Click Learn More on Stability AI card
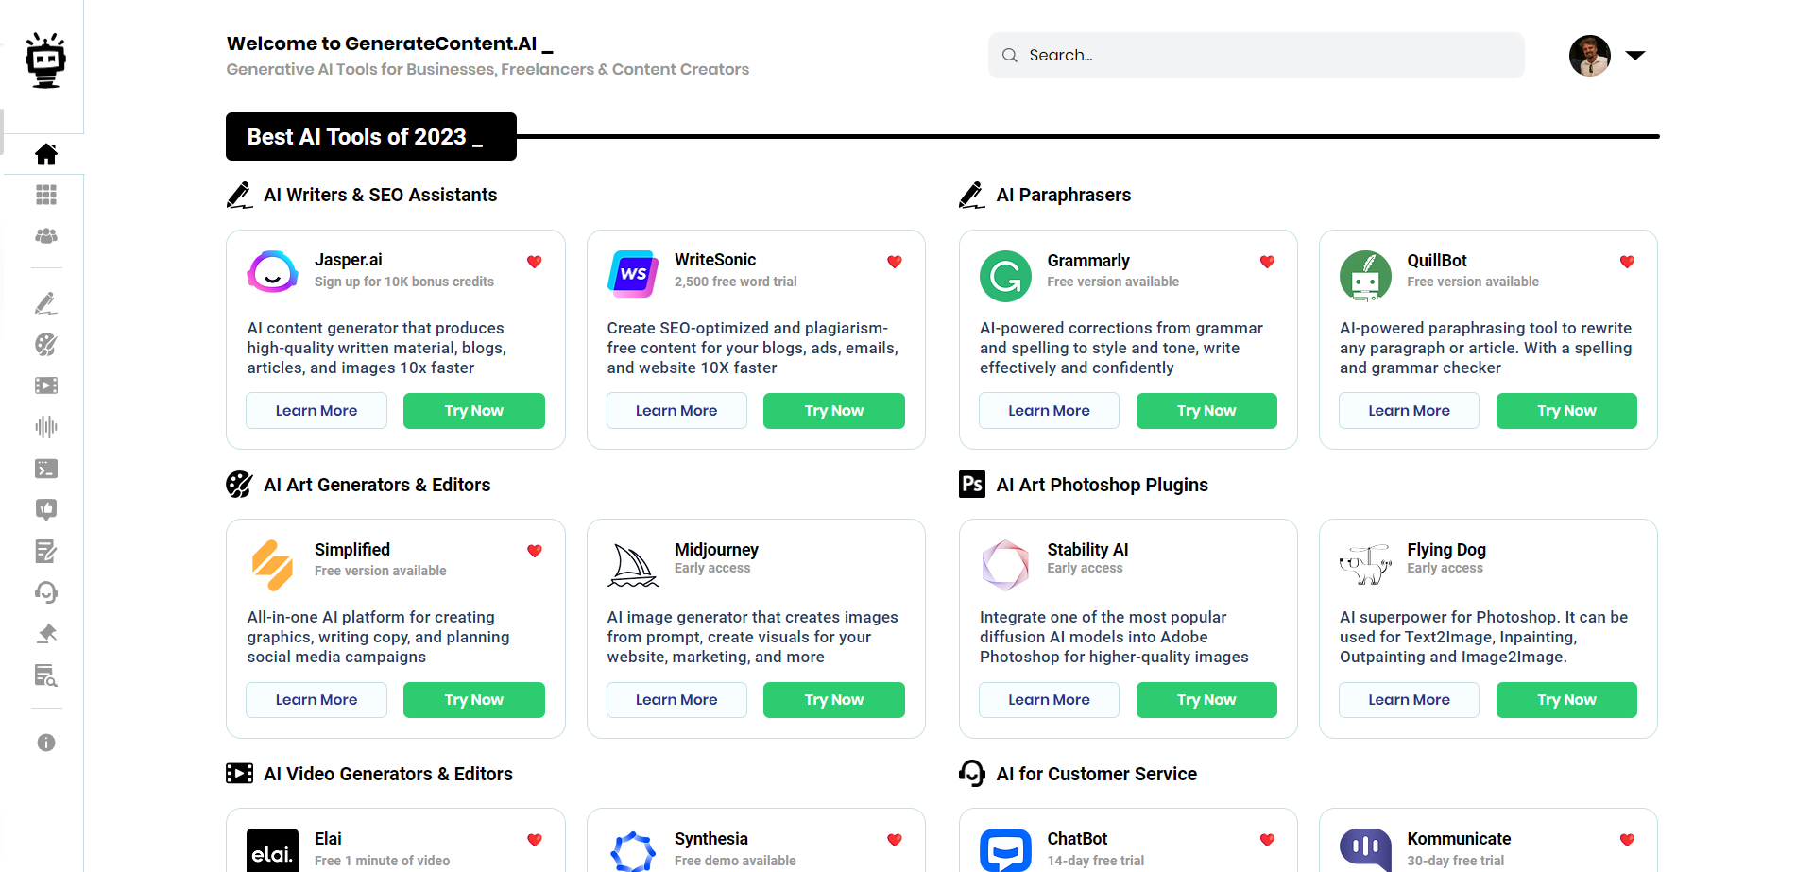 click(x=1049, y=700)
